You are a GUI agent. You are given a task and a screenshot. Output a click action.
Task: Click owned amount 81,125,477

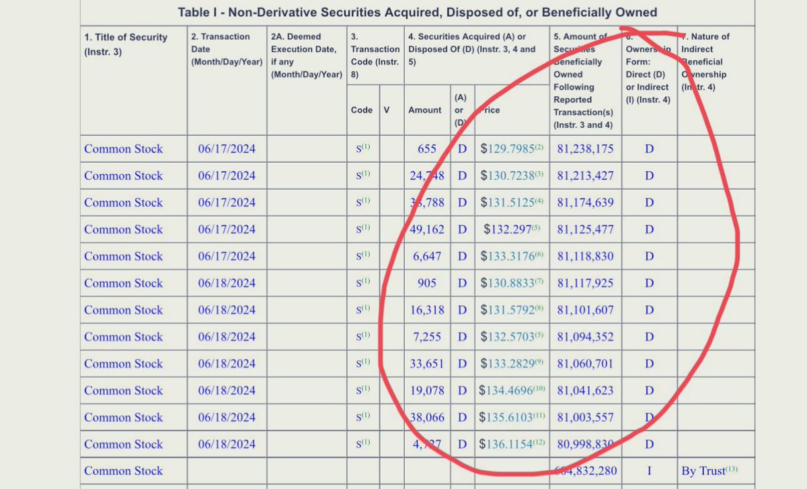(x=585, y=229)
